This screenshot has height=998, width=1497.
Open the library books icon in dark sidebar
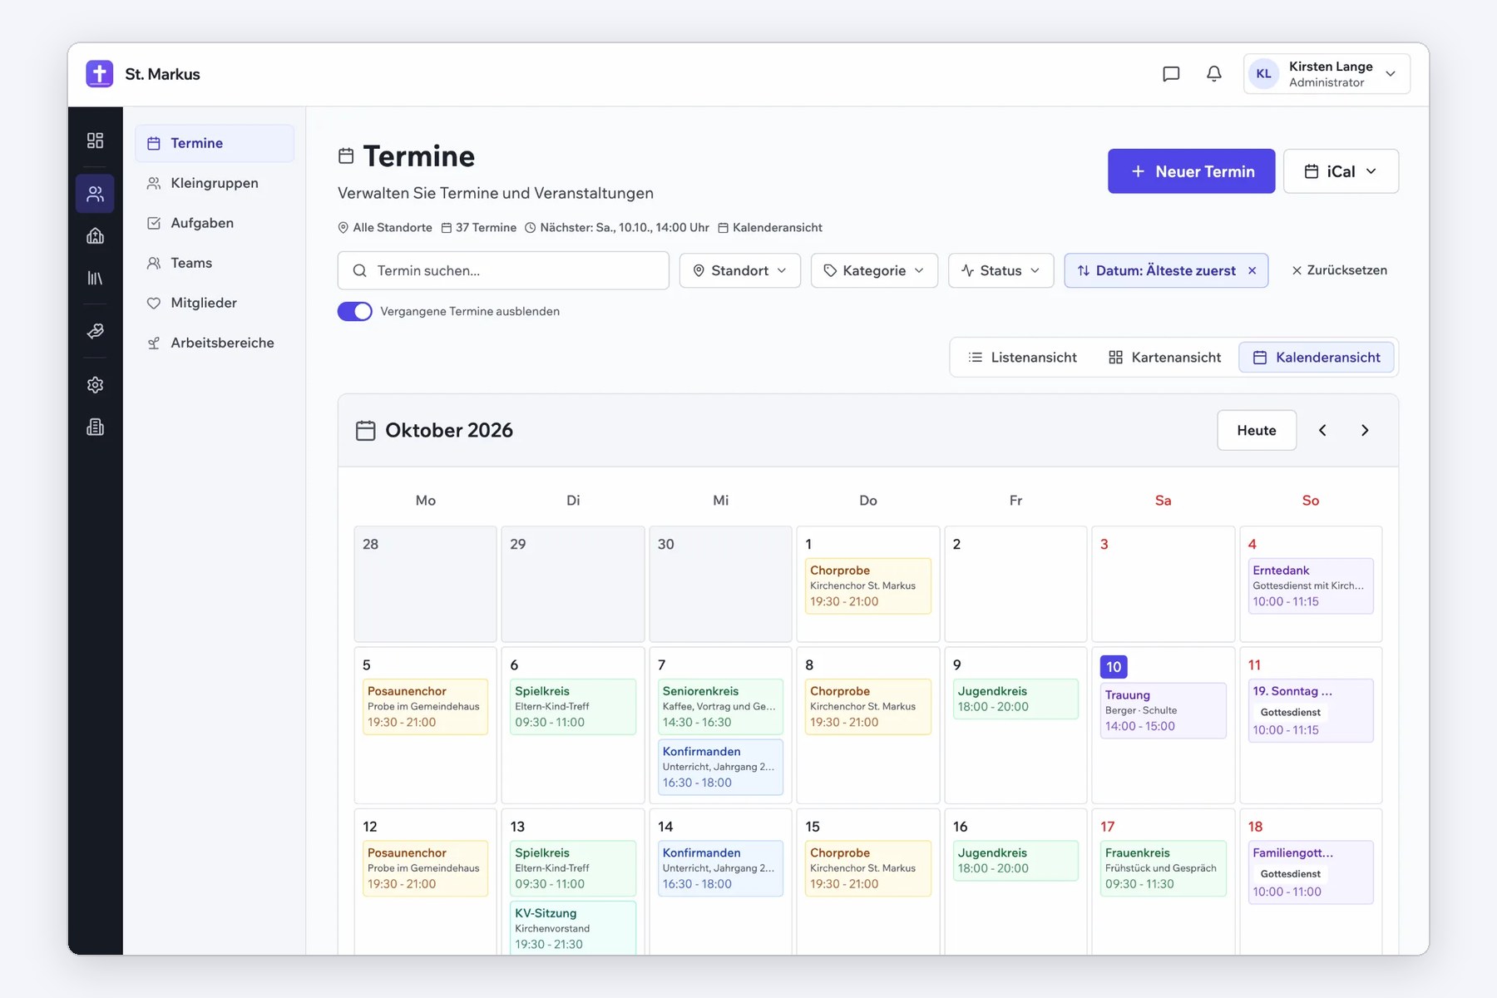(96, 278)
